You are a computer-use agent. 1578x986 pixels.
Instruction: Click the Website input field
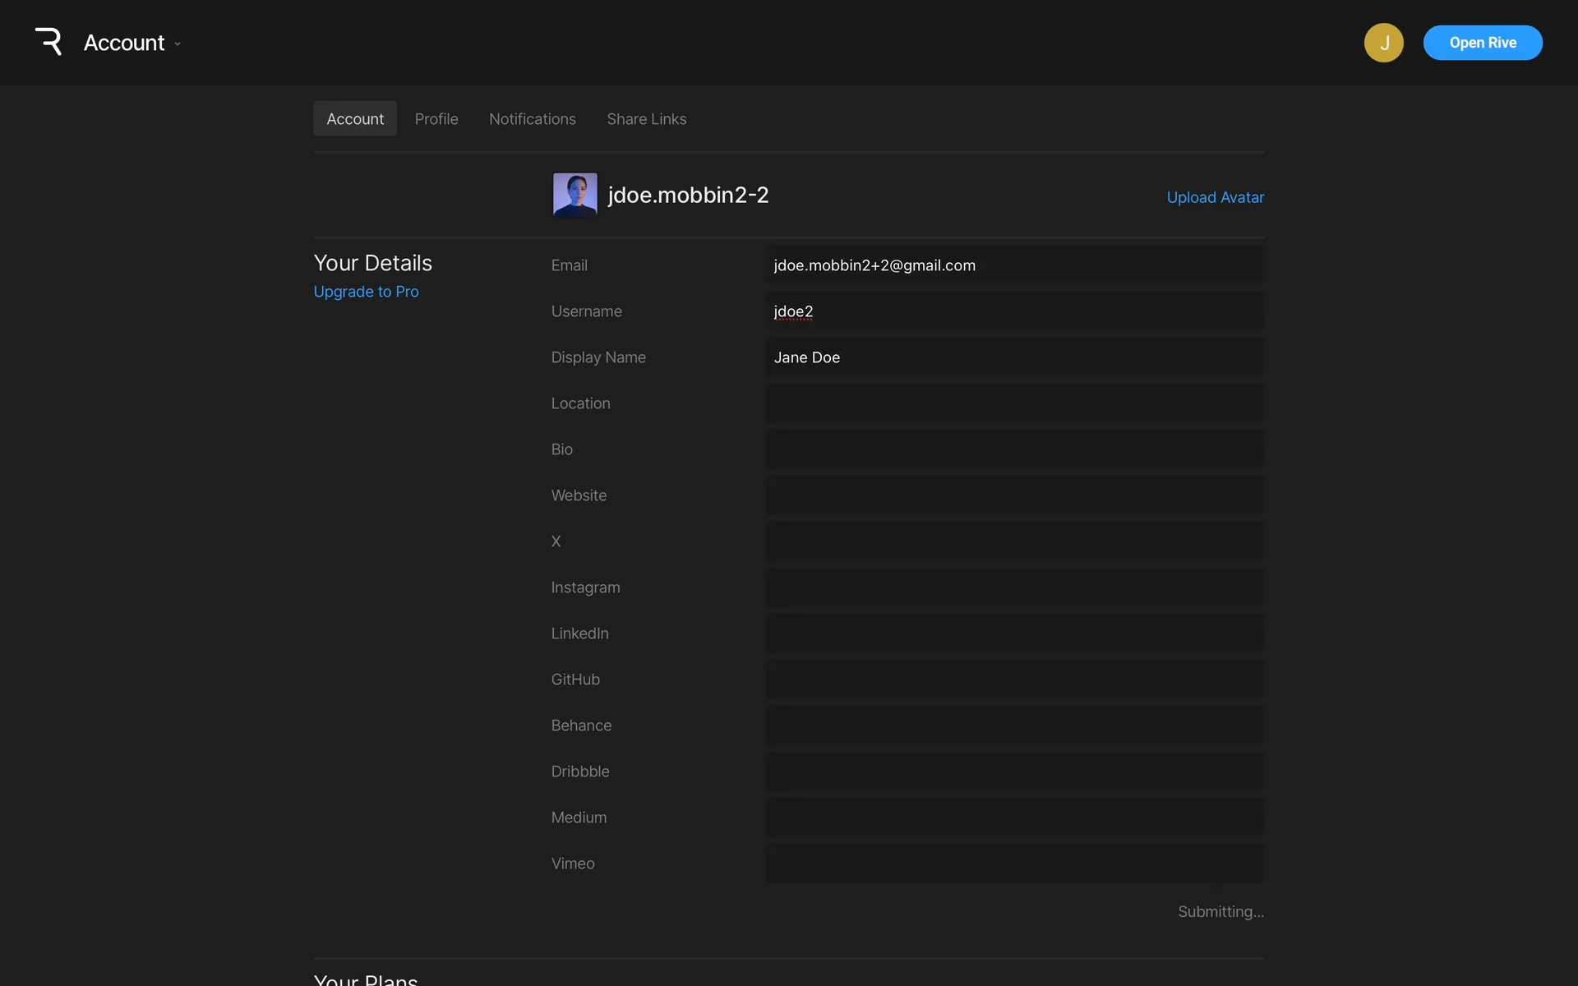(1014, 495)
